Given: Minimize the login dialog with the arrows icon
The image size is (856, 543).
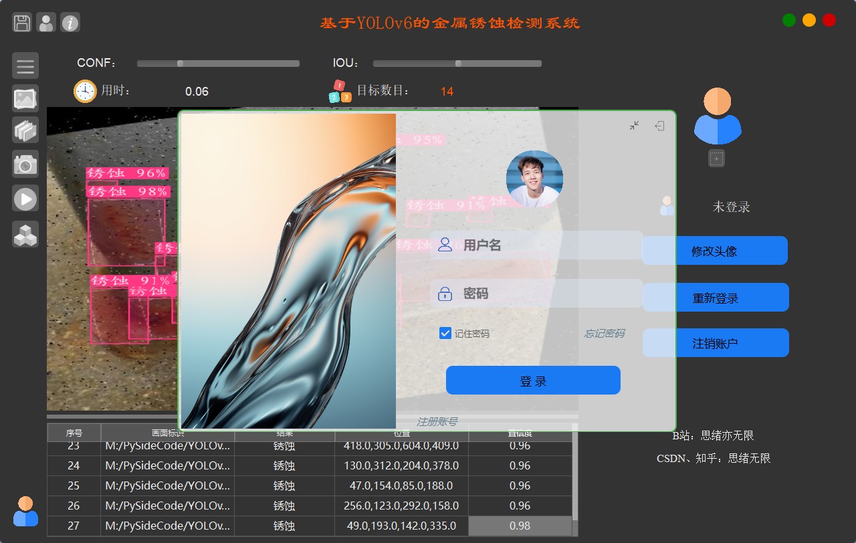Looking at the screenshot, I should pyautogui.click(x=635, y=126).
